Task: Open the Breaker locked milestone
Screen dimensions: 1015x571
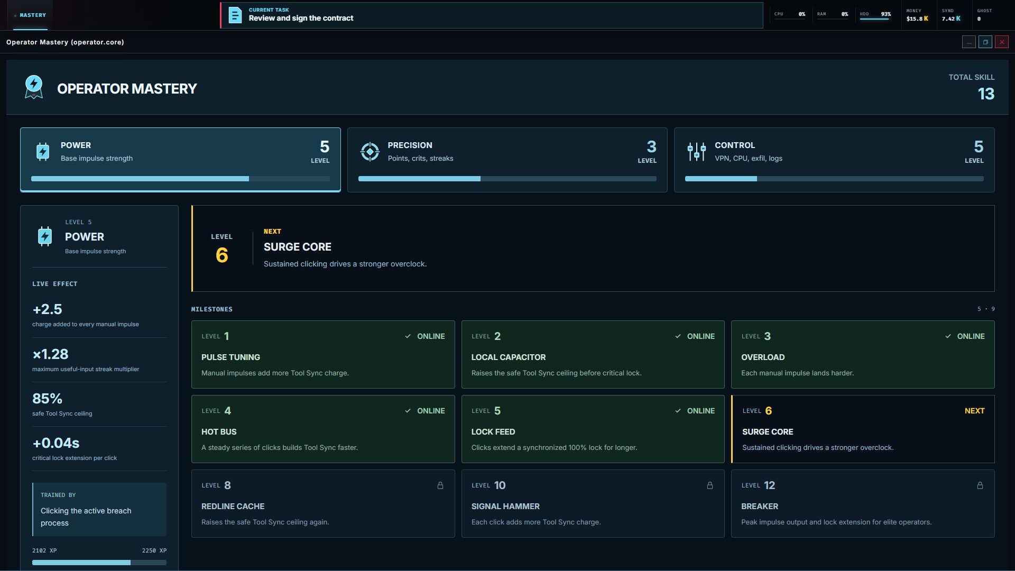Action: coord(863,503)
